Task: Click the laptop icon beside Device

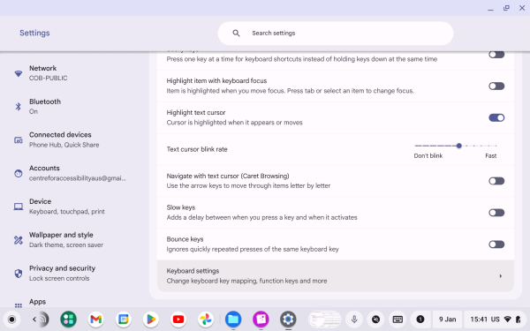Action: click(19, 207)
